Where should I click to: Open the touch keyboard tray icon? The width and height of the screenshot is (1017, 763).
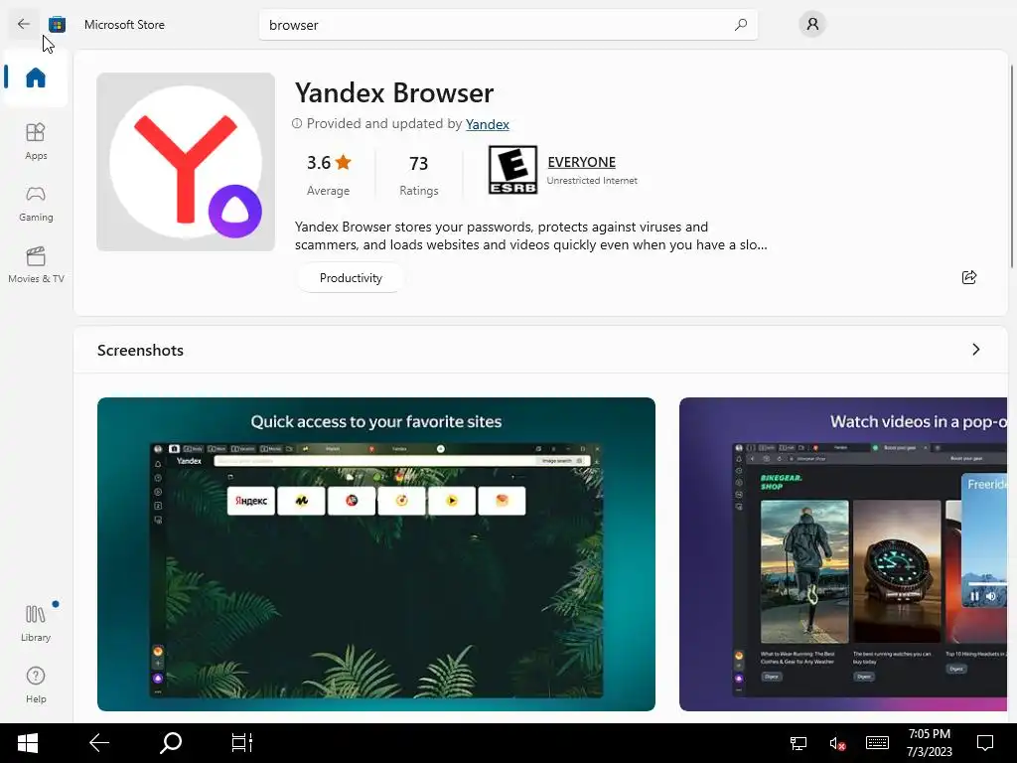click(x=877, y=743)
